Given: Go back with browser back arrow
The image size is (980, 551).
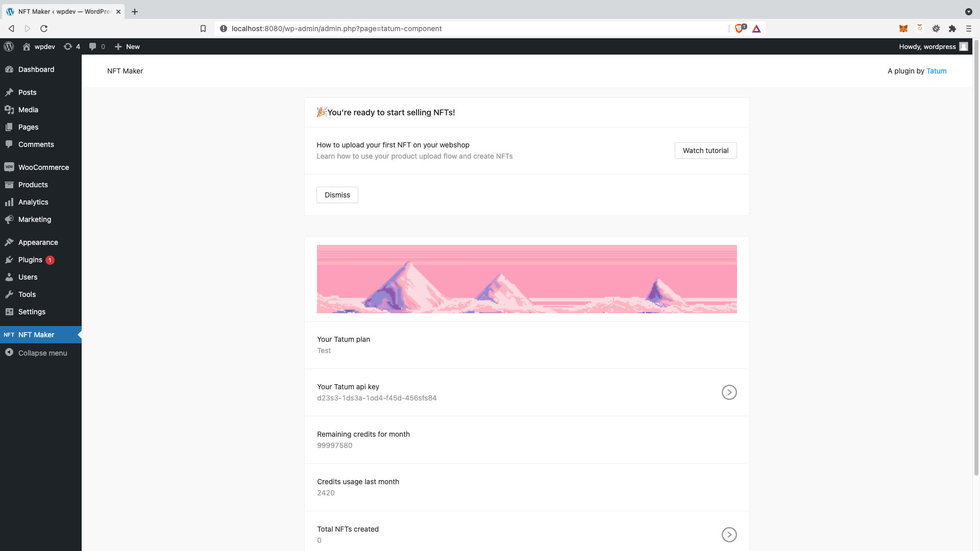Looking at the screenshot, I should pyautogui.click(x=11, y=29).
